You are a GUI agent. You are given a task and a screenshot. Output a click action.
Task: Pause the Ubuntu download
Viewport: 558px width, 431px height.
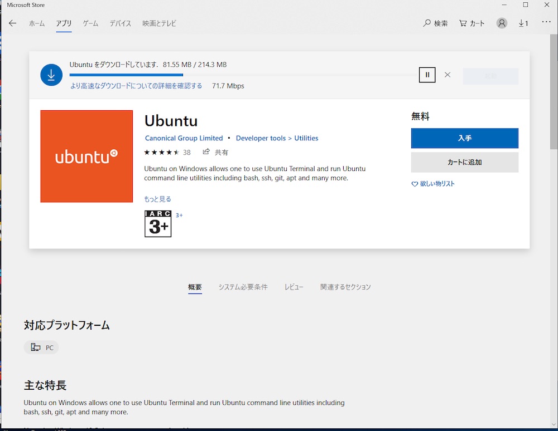[x=427, y=75]
